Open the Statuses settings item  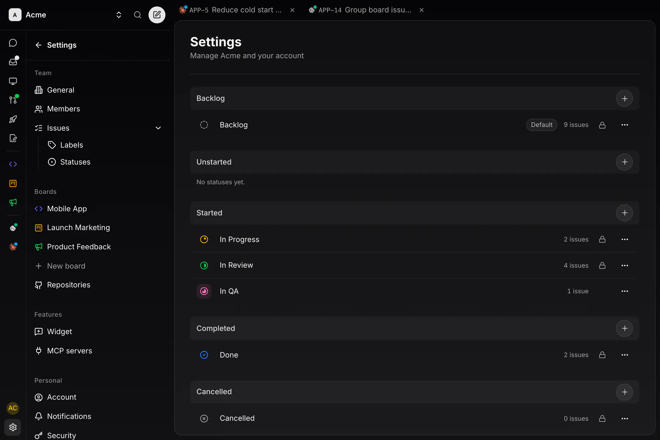click(69, 162)
